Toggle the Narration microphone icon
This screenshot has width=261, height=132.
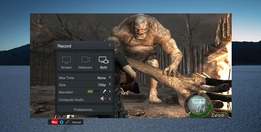coord(105,91)
